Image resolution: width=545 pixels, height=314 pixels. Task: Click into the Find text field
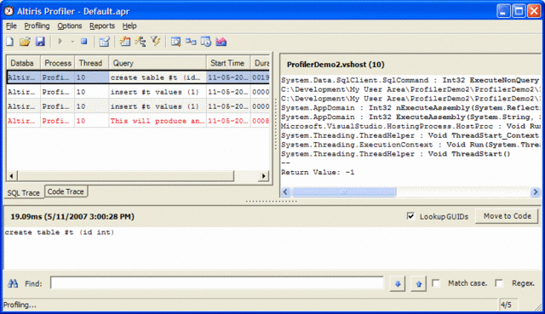[x=217, y=283]
